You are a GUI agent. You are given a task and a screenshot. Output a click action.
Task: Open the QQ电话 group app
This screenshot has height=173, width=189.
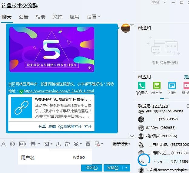click(x=142, y=86)
